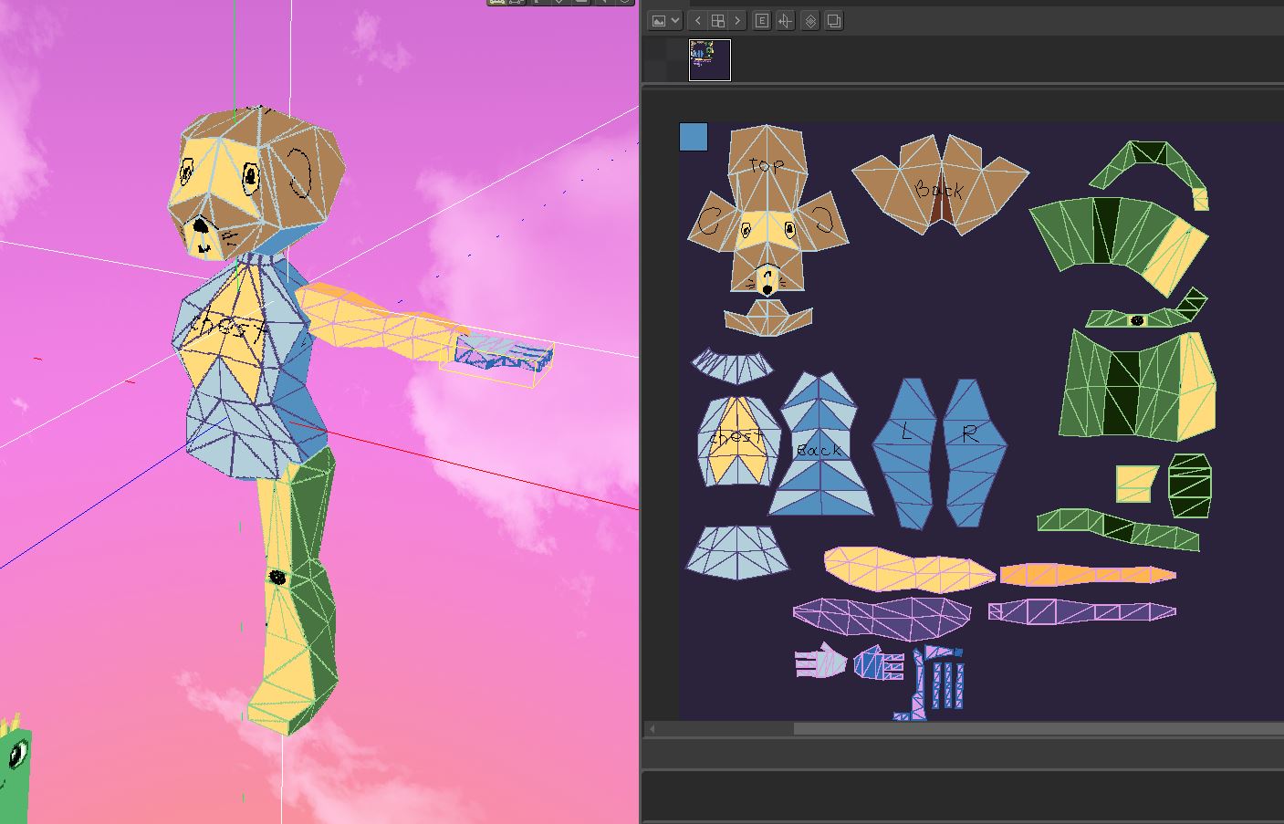
Task: Click the bear's nose on the UV texture
Action: point(768,289)
